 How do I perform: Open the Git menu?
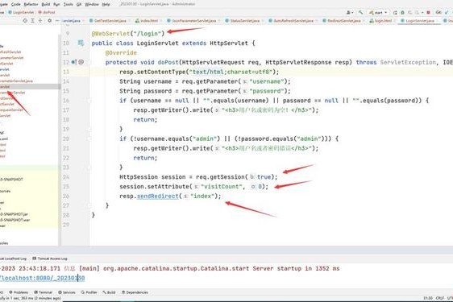[x=79, y=4]
